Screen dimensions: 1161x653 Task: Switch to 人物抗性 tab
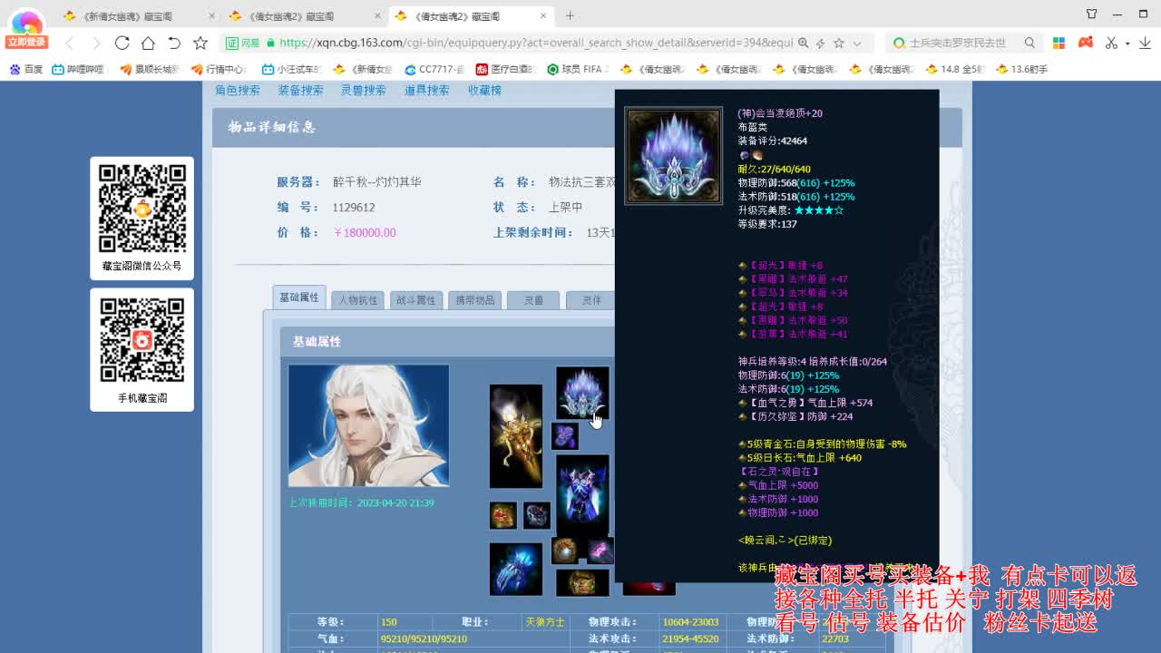coord(357,297)
